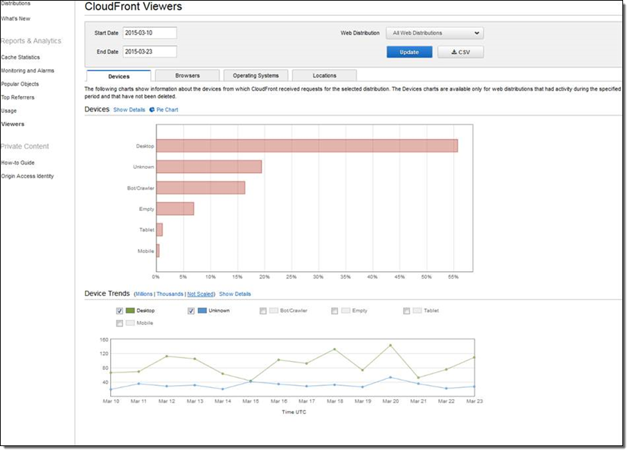Enable the Mobile trend checkbox
630x453 pixels.
(x=120, y=323)
